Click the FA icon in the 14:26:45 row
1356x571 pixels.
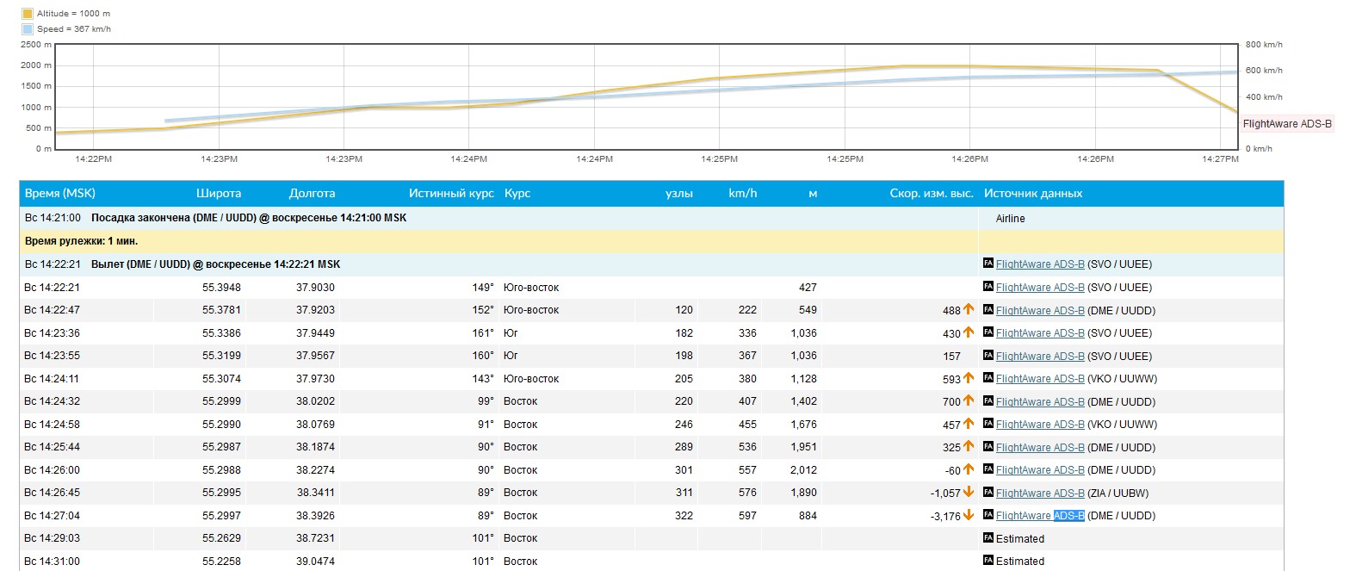point(988,493)
